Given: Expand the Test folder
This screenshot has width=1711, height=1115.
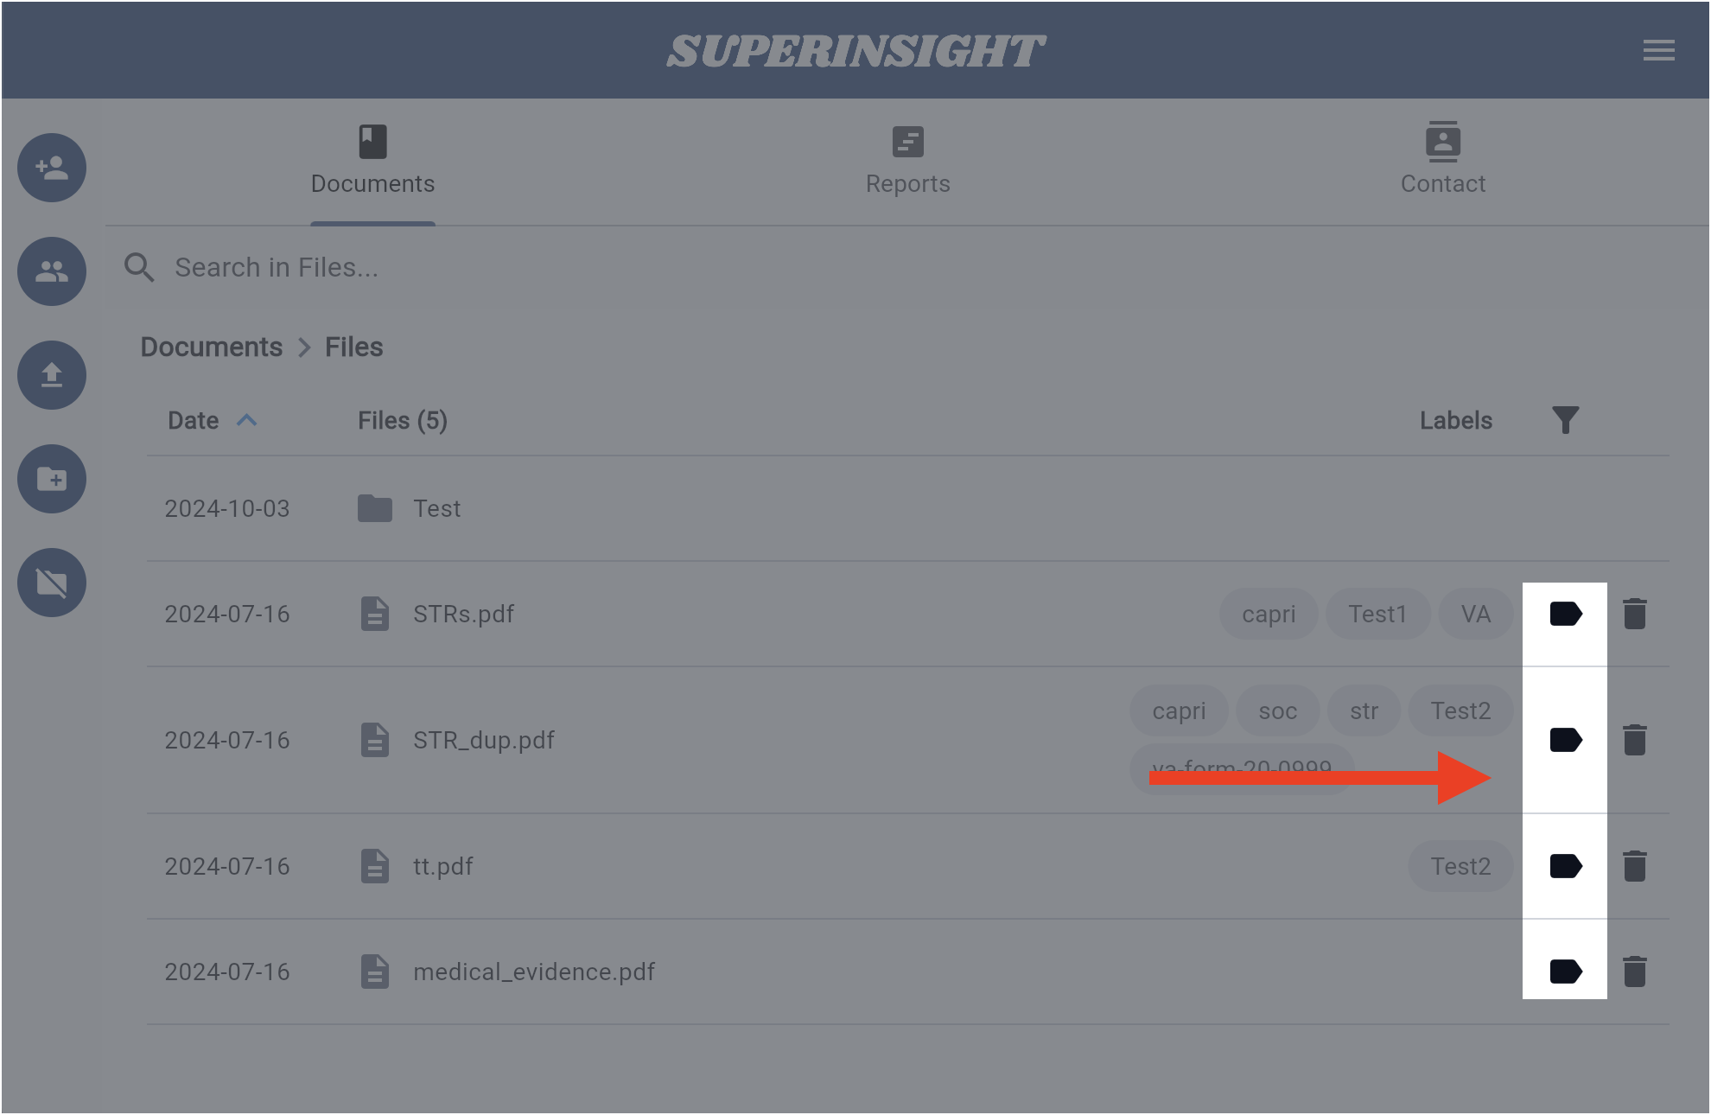Looking at the screenshot, I should 434,509.
